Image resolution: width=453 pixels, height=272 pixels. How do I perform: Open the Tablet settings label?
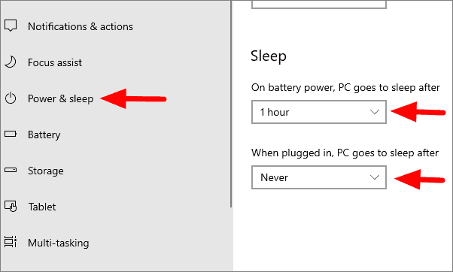click(42, 207)
